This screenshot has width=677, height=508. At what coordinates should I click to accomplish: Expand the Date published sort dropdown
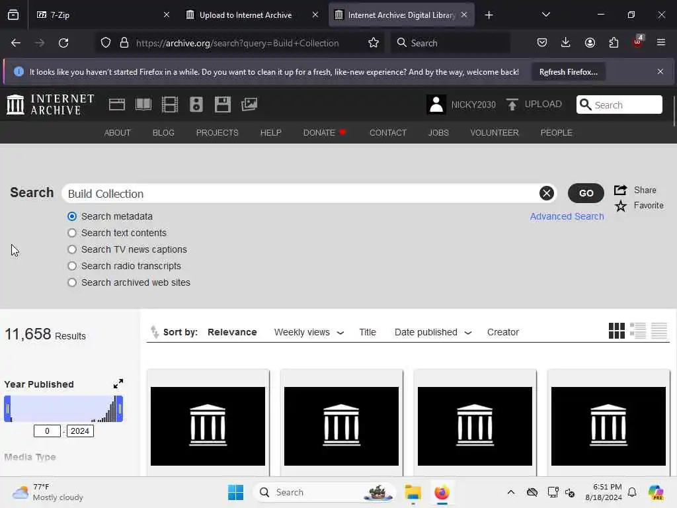(467, 333)
